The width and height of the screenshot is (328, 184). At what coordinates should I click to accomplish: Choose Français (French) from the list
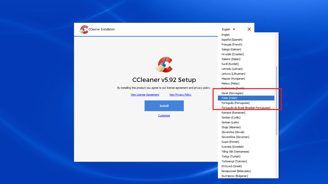(231, 44)
